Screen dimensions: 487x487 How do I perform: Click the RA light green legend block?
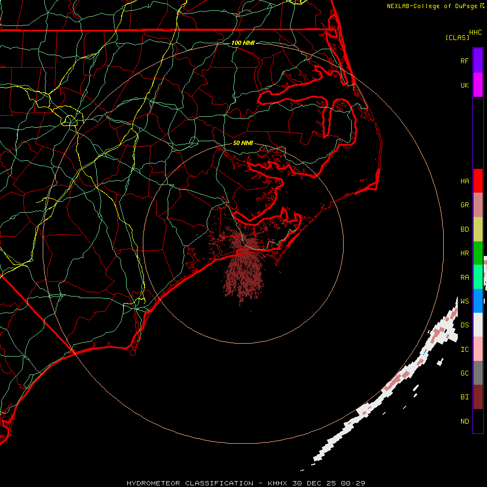click(478, 277)
